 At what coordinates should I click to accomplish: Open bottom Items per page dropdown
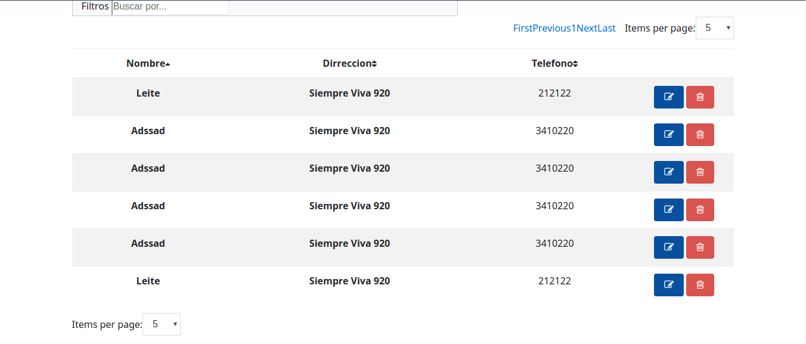click(161, 324)
